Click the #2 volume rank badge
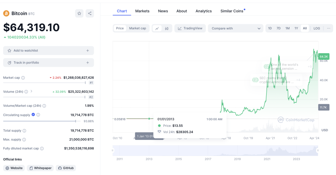The height and width of the screenshot is (175, 336). 91,97
